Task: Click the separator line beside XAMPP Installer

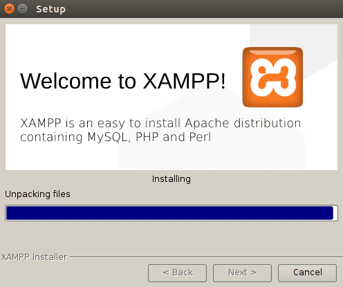Action: tap(206, 257)
